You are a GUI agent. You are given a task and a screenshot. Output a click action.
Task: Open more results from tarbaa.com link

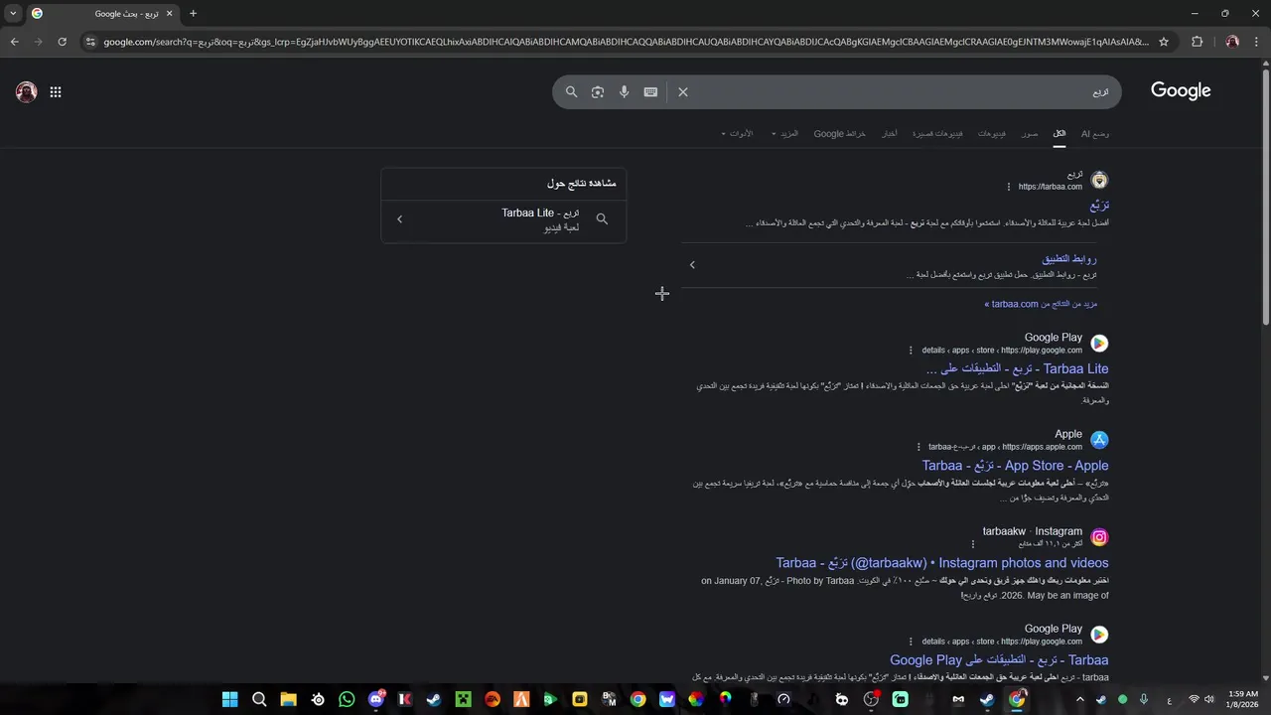pyautogui.click(x=1041, y=304)
